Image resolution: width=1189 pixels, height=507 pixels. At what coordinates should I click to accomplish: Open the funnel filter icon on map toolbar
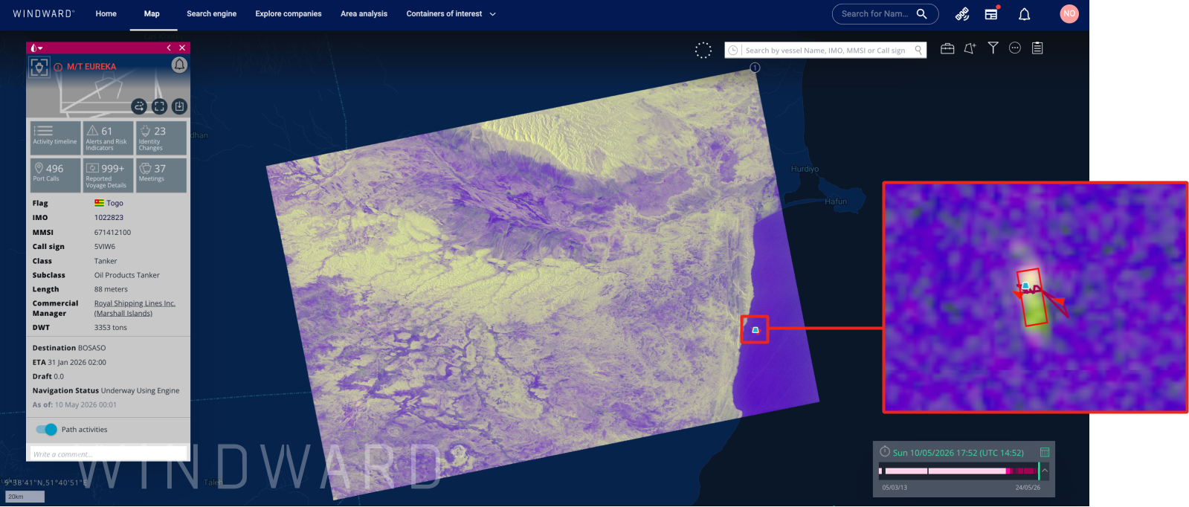[993, 48]
